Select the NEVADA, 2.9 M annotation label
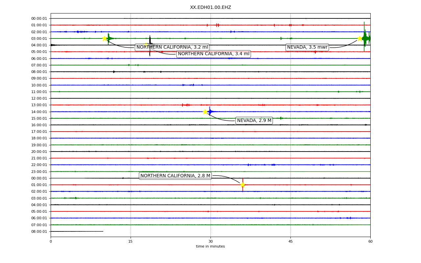Screen dimensions: 421x263 [254, 121]
